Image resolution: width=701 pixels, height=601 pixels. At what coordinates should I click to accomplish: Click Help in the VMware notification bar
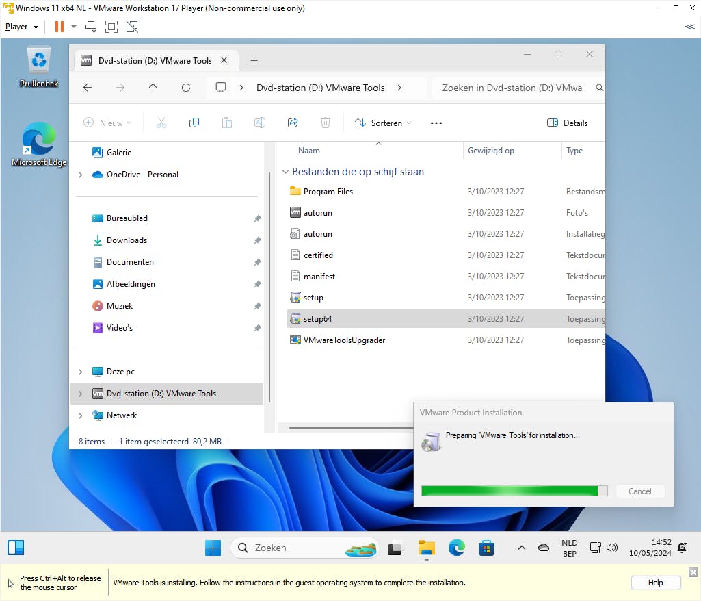[655, 583]
